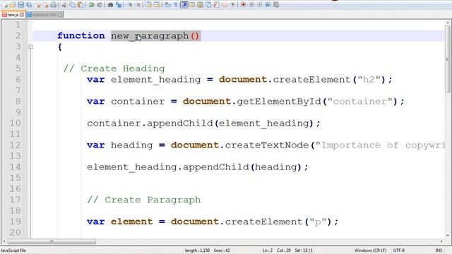452x254 pixels.
Task: Click "Windows (CR LF)" status bar field
Action: (370, 250)
